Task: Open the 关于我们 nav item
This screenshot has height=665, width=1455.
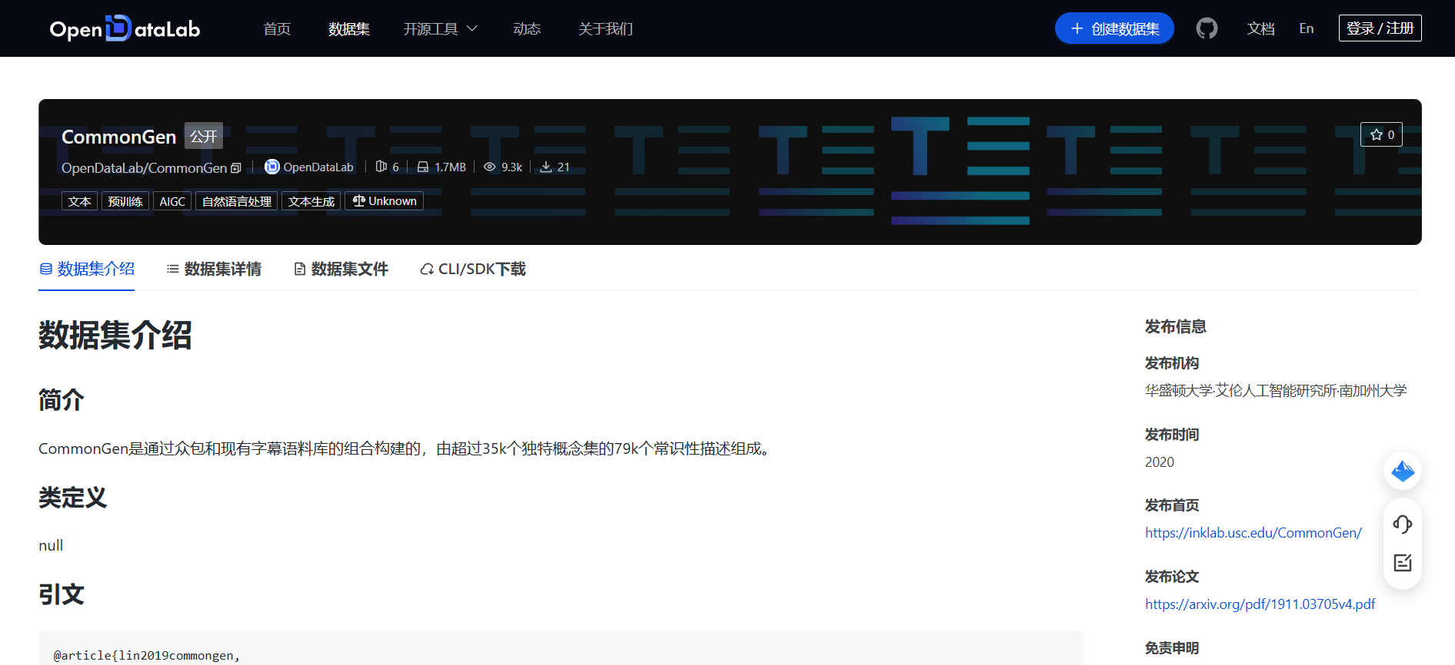Action: tap(605, 28)
